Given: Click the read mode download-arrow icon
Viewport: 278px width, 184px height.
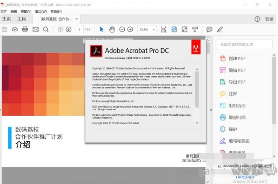Looking at the screenshot, I should (195, 29).
